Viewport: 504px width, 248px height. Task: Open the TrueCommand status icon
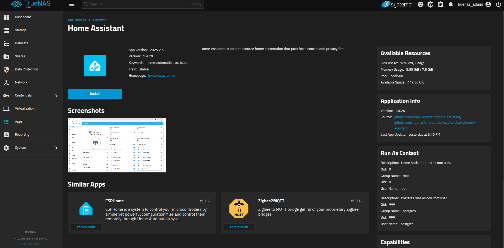[x=430, y=4]
